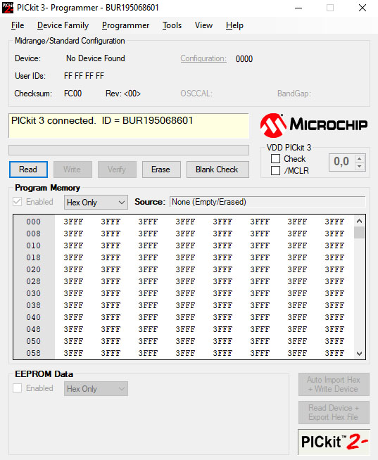Click the BandGap label
Viewport: 378px width, 460px height.
tap(294, 94)
